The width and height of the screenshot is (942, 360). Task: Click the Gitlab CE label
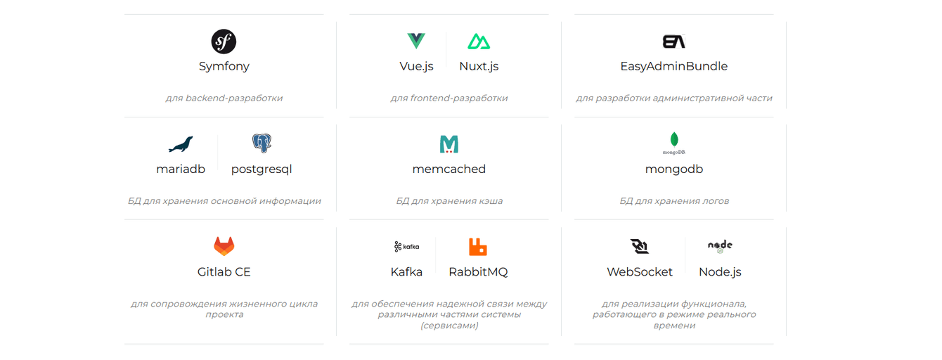point(224,272)
